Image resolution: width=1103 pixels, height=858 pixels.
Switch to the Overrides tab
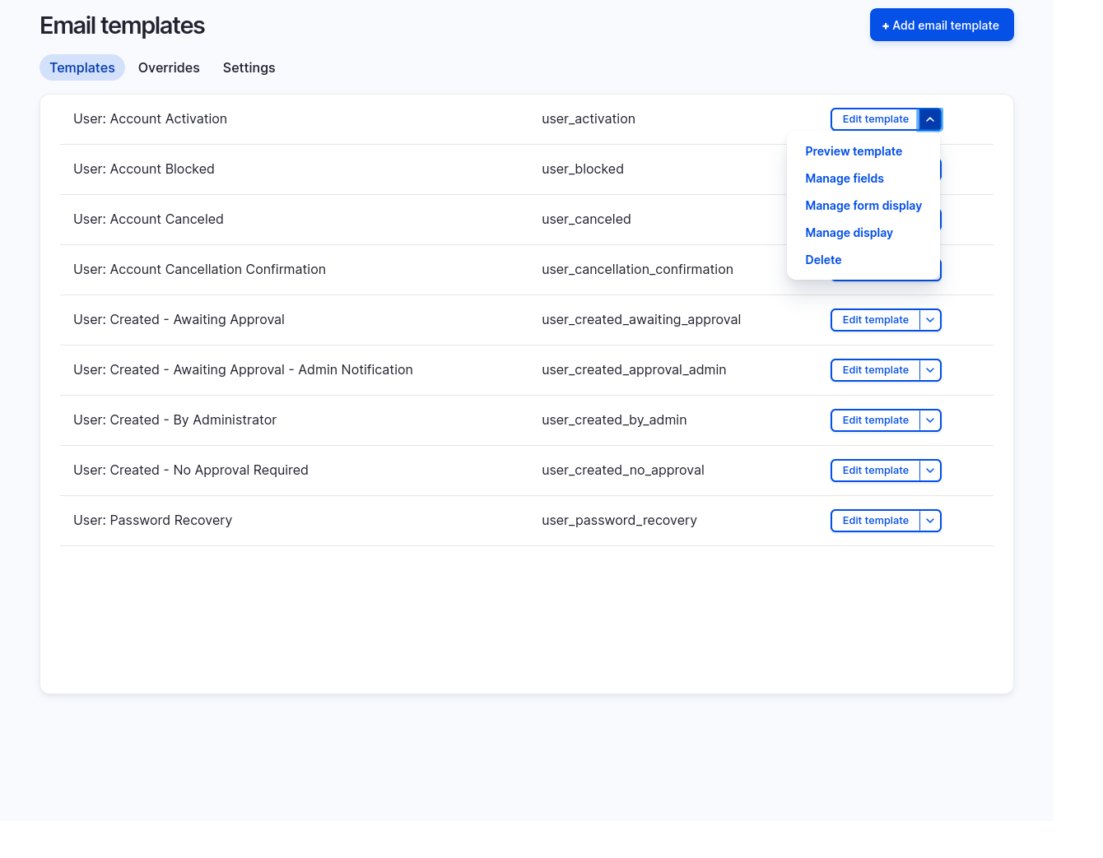169,67
